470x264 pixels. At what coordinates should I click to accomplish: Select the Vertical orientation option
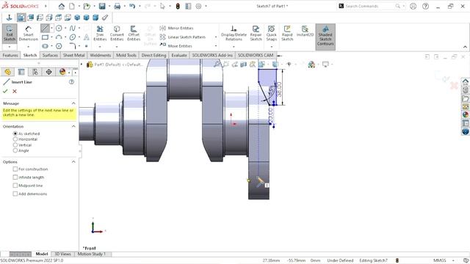[x=15, y=145]
